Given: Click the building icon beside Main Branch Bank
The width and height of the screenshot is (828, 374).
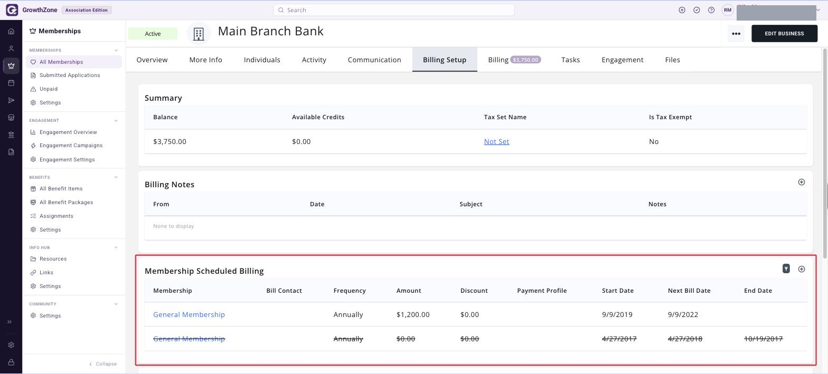Looking at the screenshot, I should [x=199, y=34].
